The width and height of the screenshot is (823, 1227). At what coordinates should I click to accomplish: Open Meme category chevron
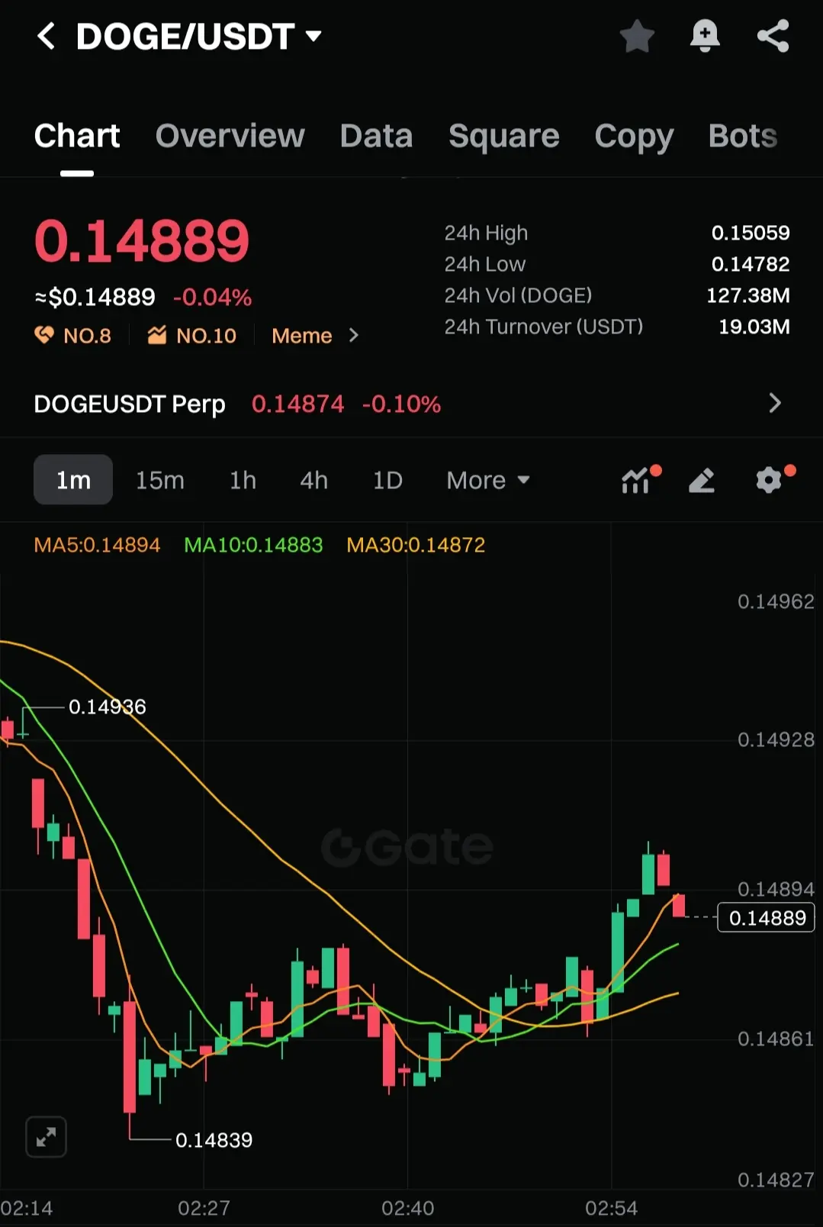pos(353,335)
